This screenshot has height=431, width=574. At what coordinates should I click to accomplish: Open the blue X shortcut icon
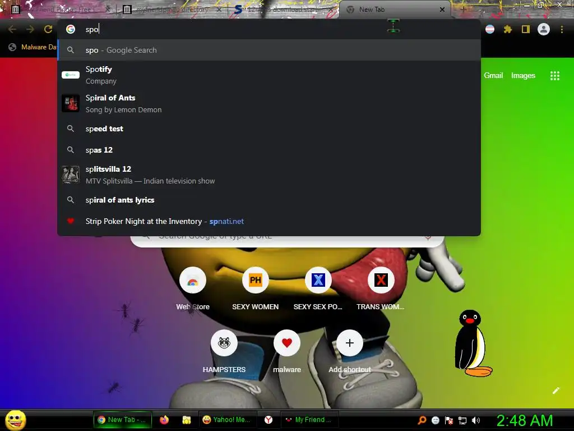pyautogui.click(x=318, y=281)
